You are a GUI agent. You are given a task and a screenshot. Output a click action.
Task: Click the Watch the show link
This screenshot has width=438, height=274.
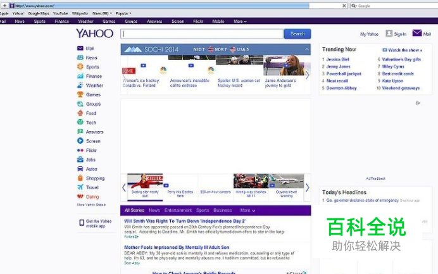coord(403,50)
